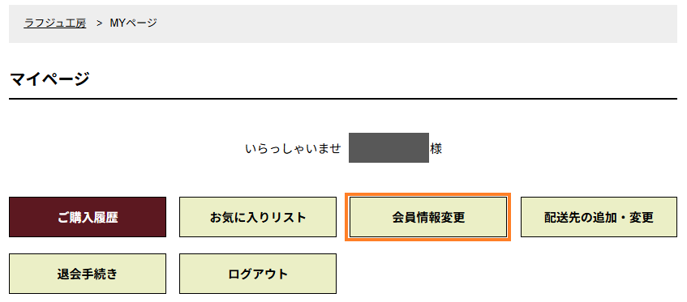Click the マイページ page heading
The height and width of the screenshot is (302, 687).
click(x=49, y=79)
